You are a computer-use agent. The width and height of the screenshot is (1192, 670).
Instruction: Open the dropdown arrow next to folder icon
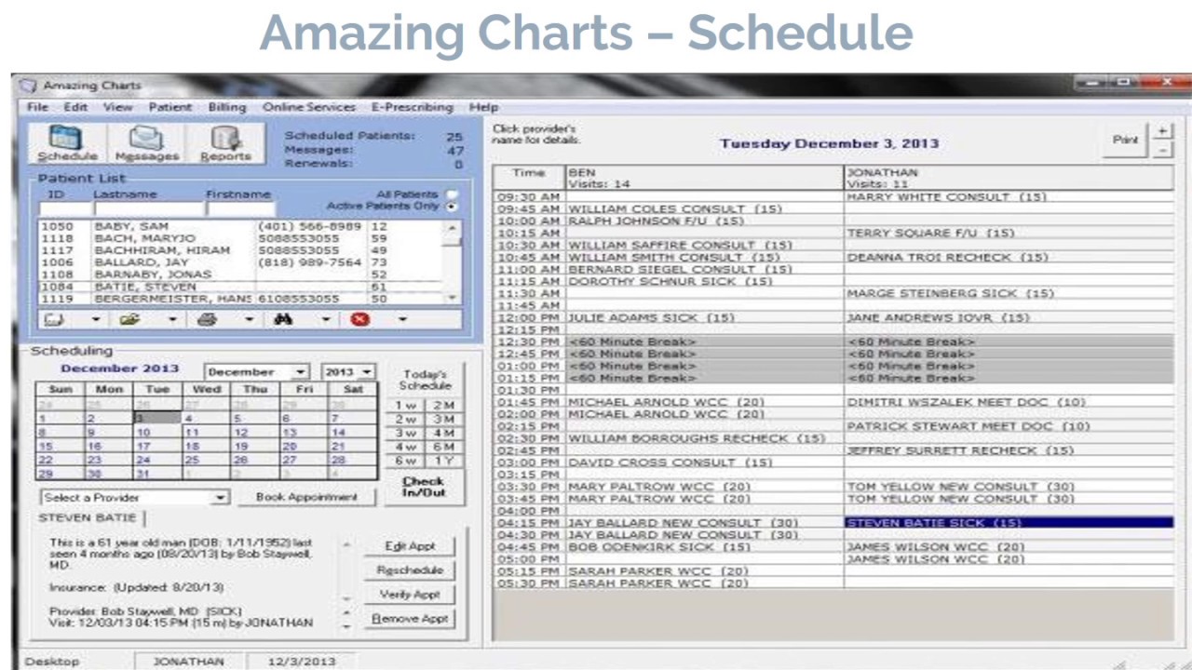(171, 319)
